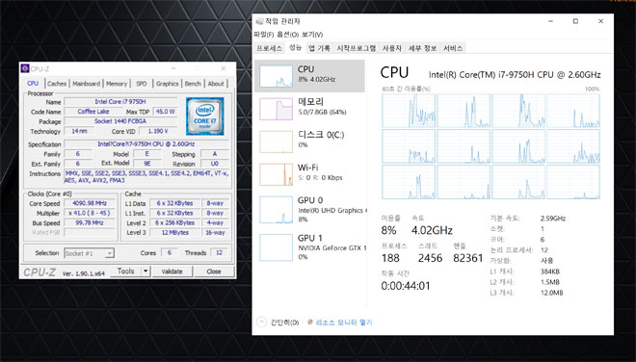The image size is (636, 362).
Task: Click the Tools button in CPU-Z
Action: (125, 271)
